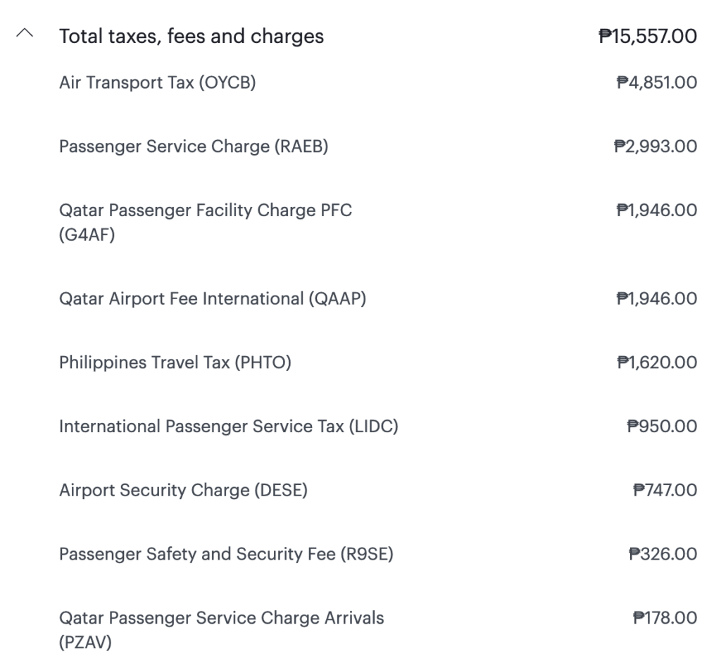The width and height of the screenshot is (721, 668).
Task: Select the ₱2,993.00 amount
Action: 656,146
